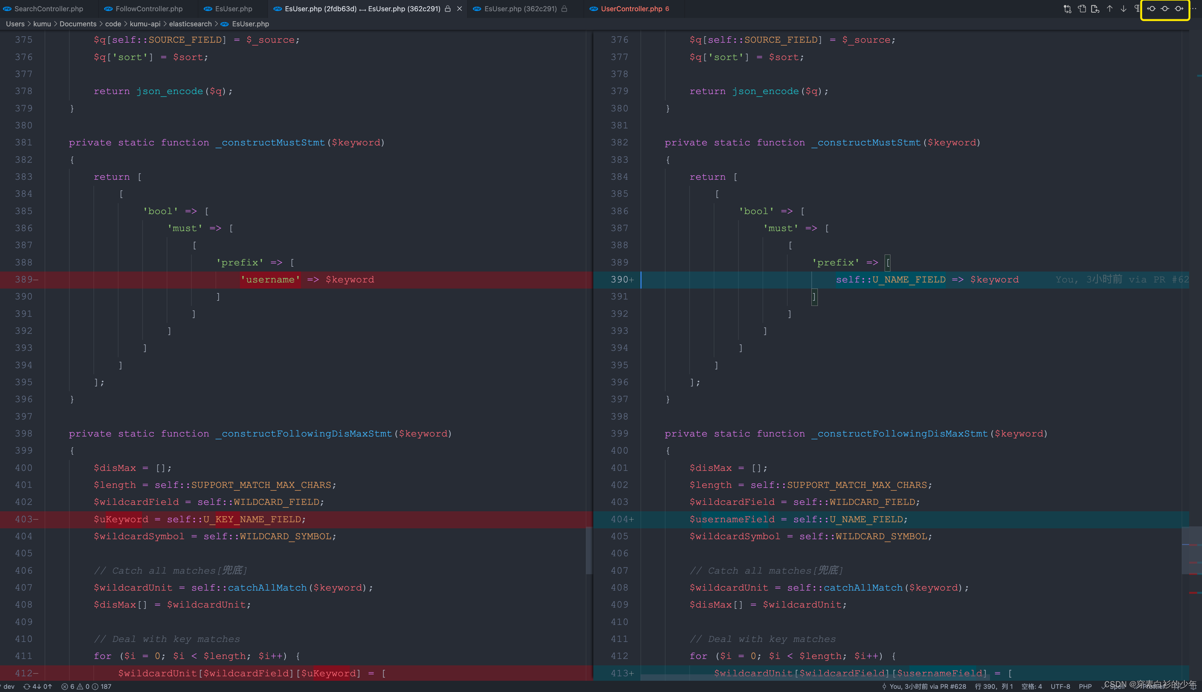Click kumu-api breadcrumb segment
Image resolution: width=1202 pixels, height=692 pixels.
145,24
